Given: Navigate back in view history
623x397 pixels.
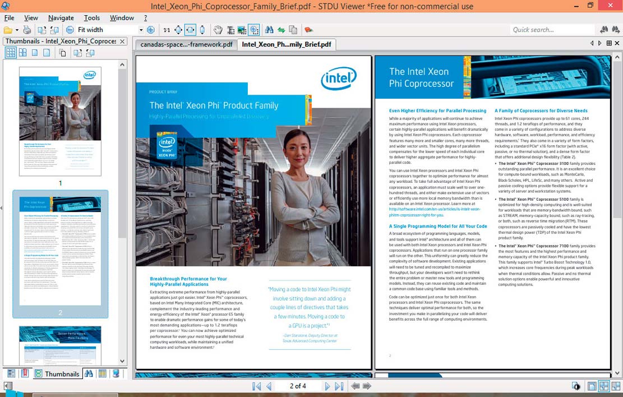Looking at the screenshot, I should pos(355,386).
